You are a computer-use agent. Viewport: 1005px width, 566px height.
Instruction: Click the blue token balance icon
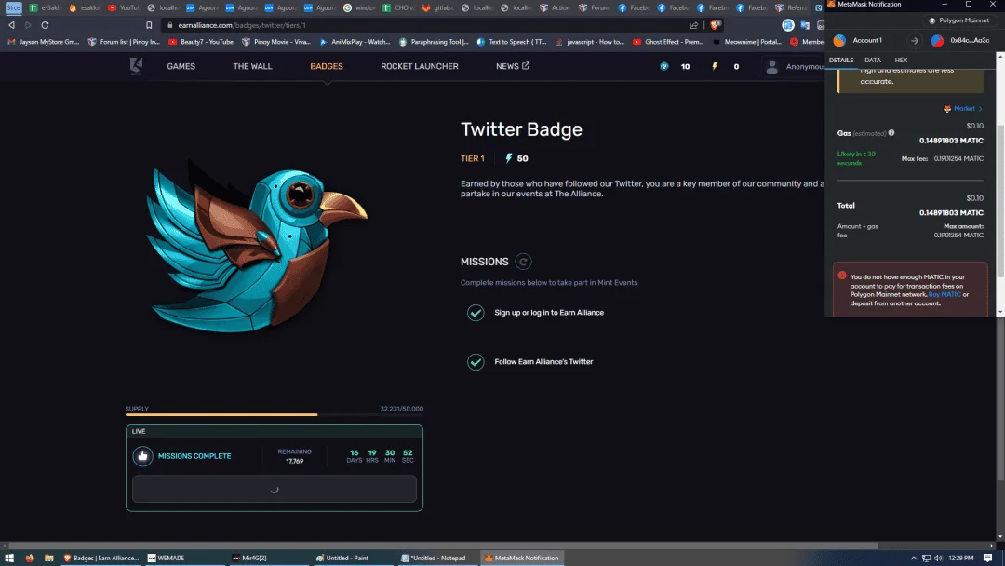(664, 66)
